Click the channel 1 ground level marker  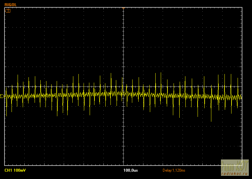2,96
